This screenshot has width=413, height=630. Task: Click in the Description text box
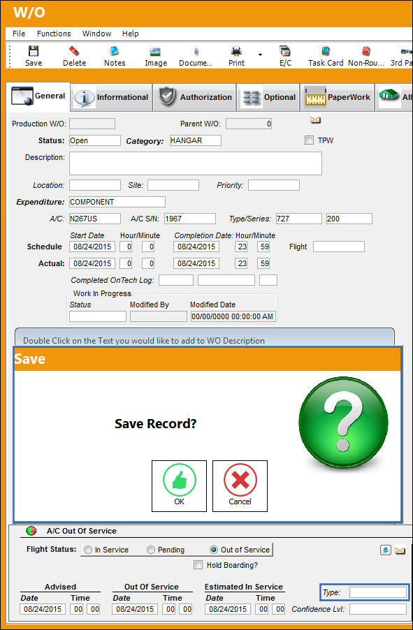(196, 163)
